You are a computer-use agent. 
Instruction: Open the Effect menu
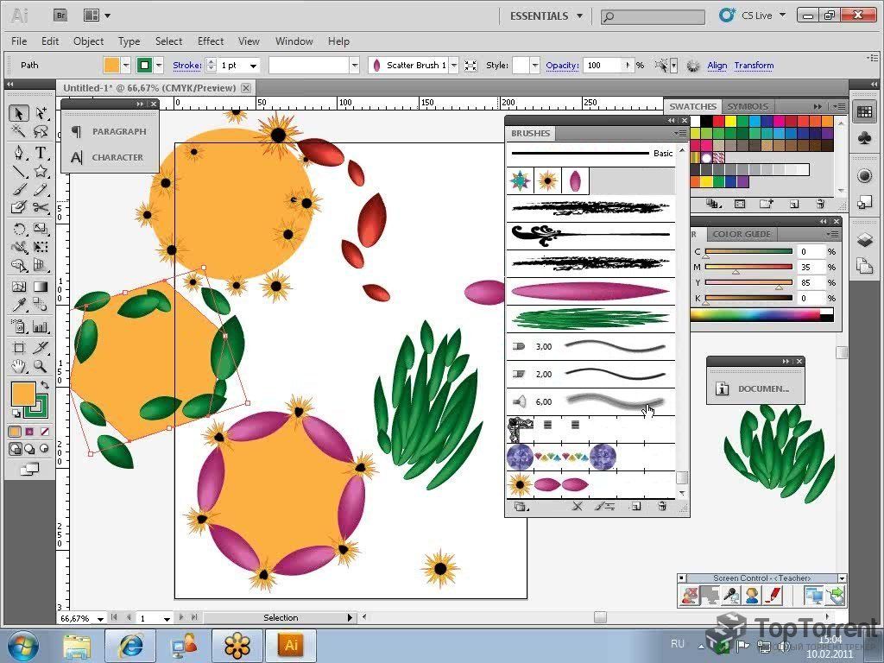[211, 41]
